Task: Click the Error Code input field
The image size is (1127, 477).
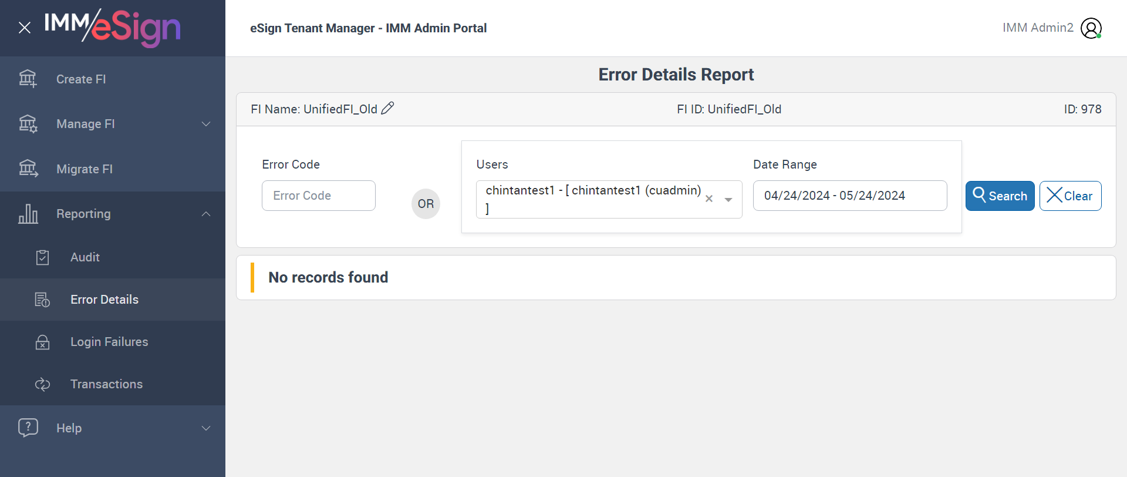Action: pyautogui.click(x=318, y=196)
